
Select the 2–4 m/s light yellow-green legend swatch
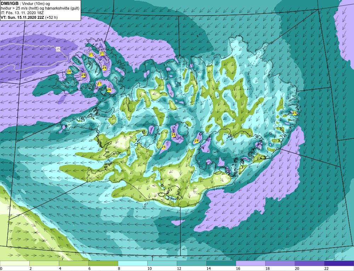(x=44, y=263)
